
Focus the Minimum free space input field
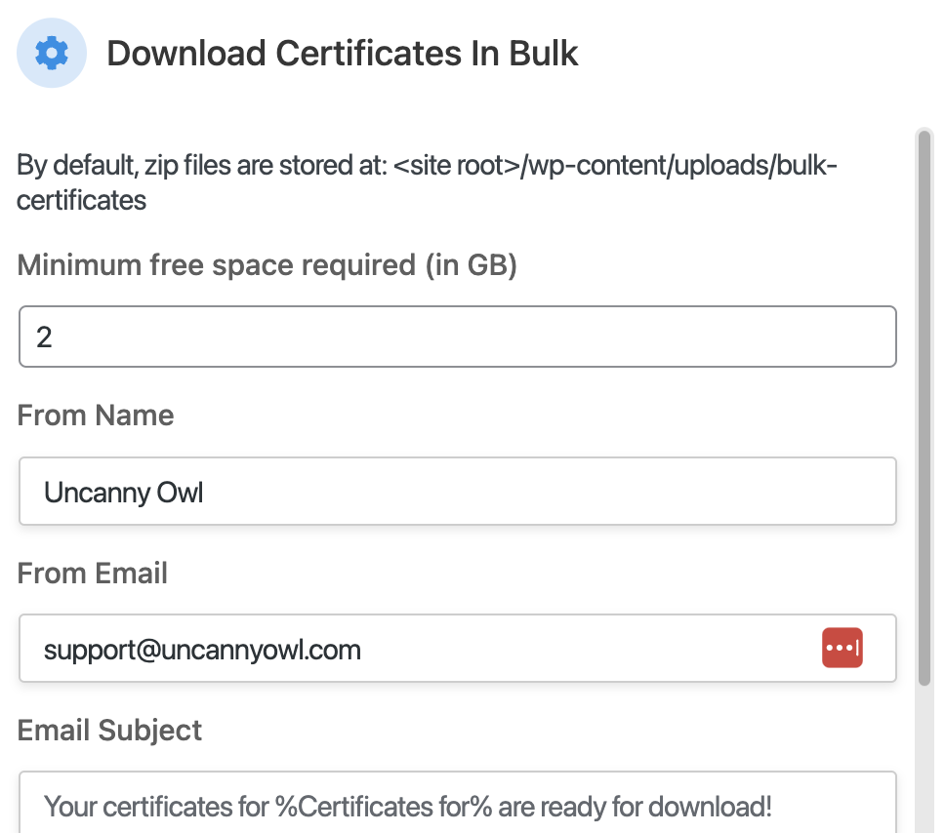coord(457,337)
